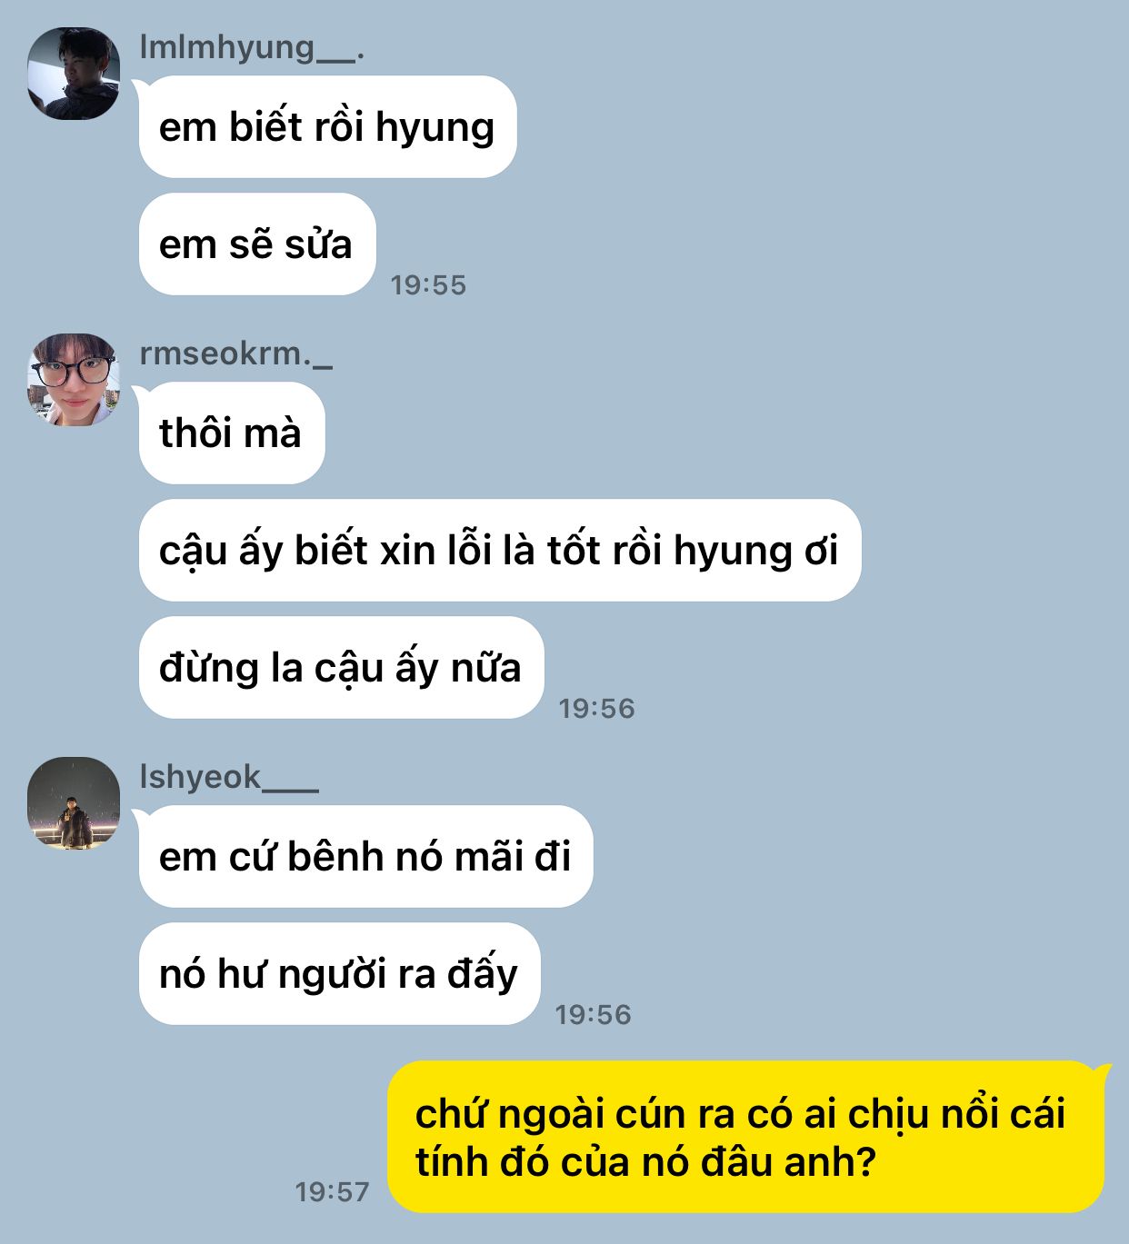Open rmseokrm._ profile avatar with glasses
This screenshot has width=1129, height=1244.
tap(74, 380)
